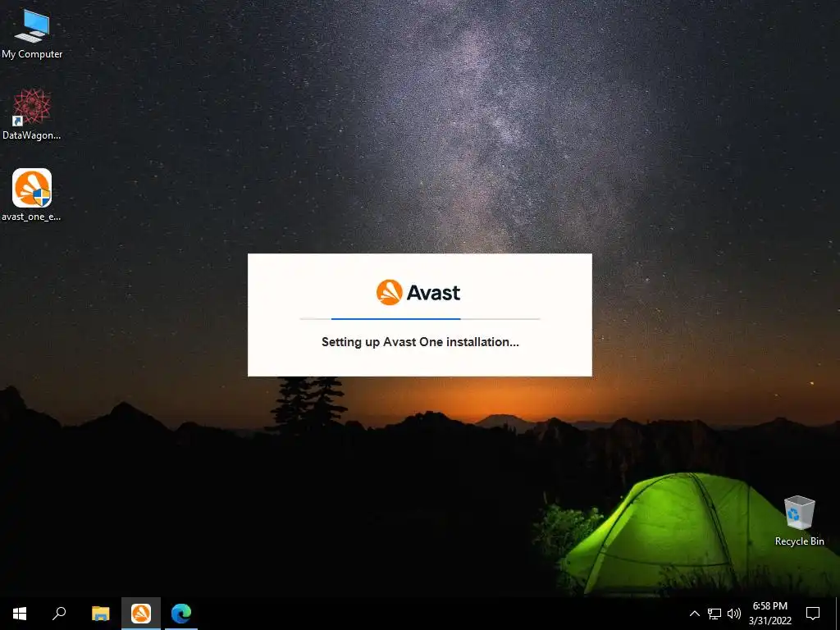Select the avast_one installer desktop icon
Viewport: 840px width, 630px height.
[32, 195]
